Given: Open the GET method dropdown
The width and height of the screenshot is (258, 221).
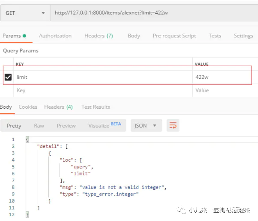Looking at the screenshot, I should tap(25, 13).
